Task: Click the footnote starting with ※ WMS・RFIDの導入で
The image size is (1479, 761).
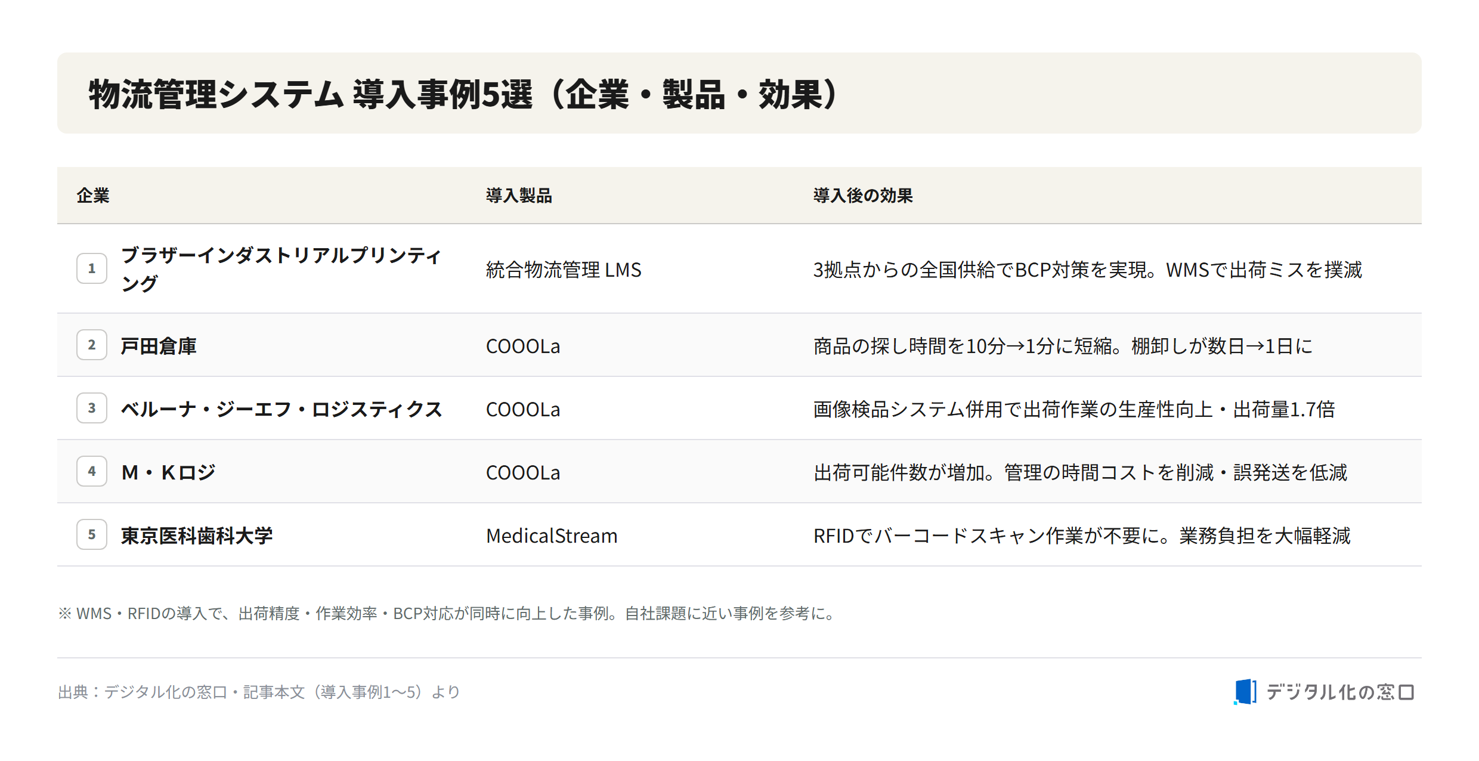Action: [448, 613]
